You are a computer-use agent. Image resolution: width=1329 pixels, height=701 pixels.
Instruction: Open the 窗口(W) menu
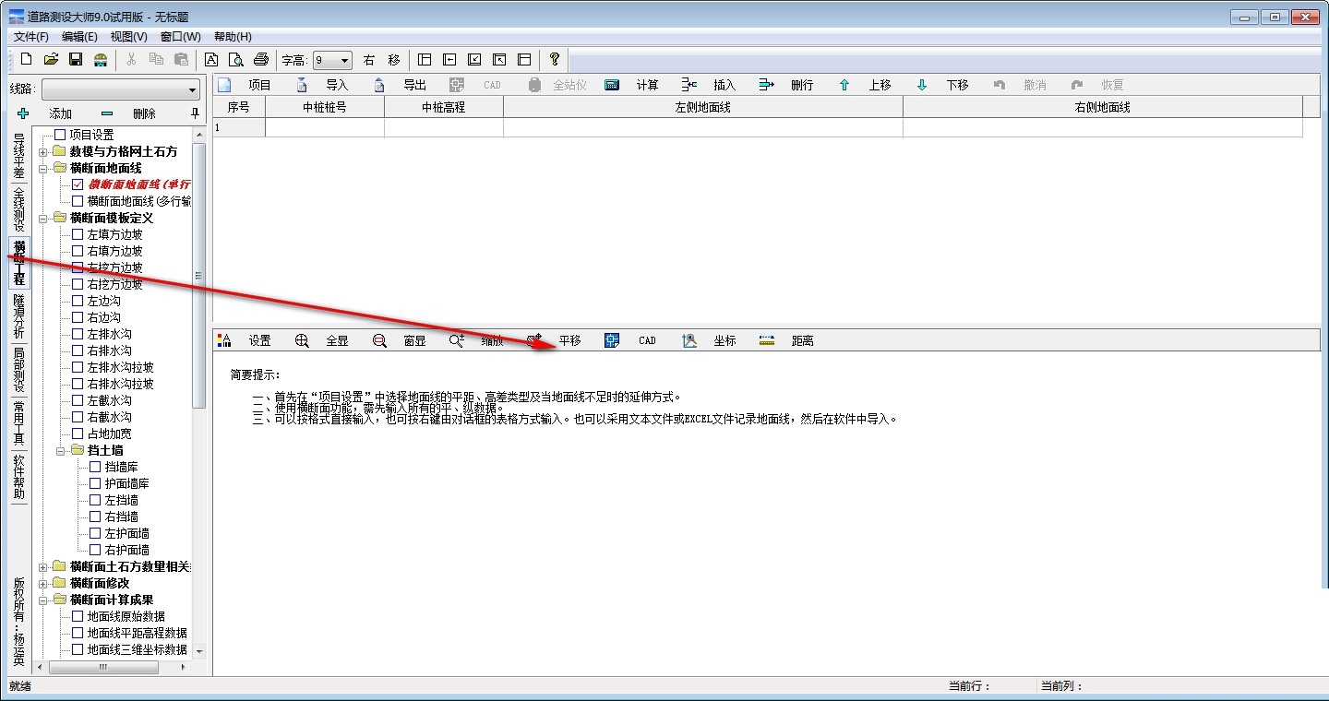[x=180, y=37]
